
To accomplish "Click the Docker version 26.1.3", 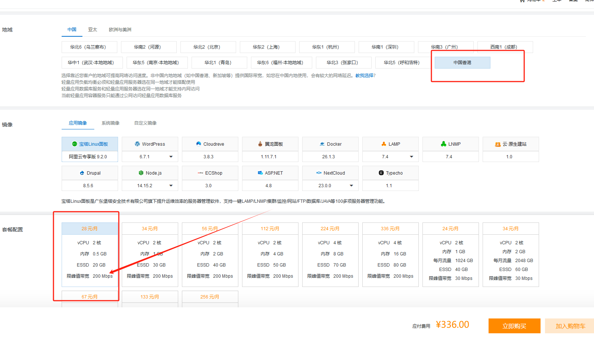I will click(x=330, y=156).
